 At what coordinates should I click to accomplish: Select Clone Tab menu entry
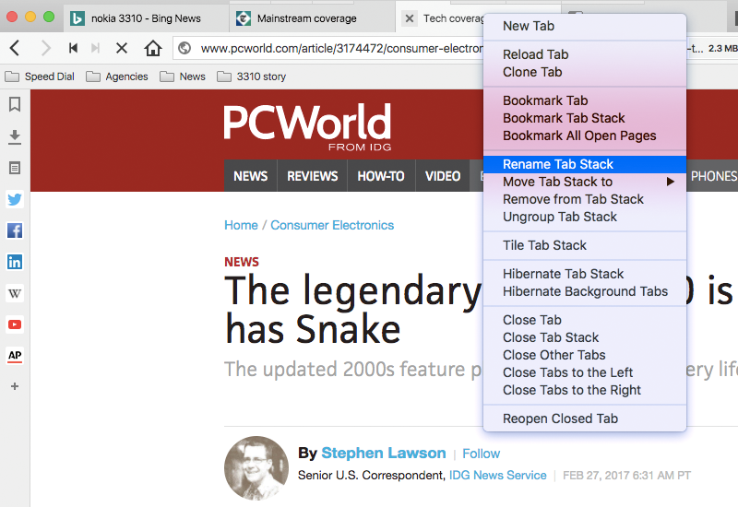(585, 72)
